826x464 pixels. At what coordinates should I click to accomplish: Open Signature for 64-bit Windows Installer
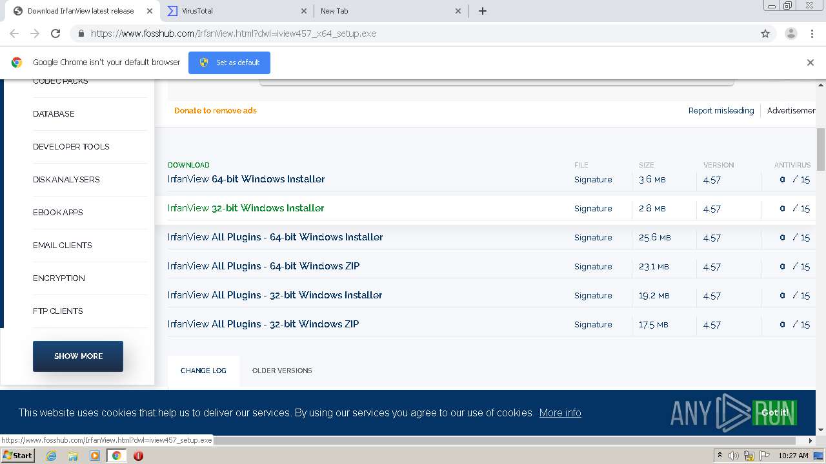(593, 179)
